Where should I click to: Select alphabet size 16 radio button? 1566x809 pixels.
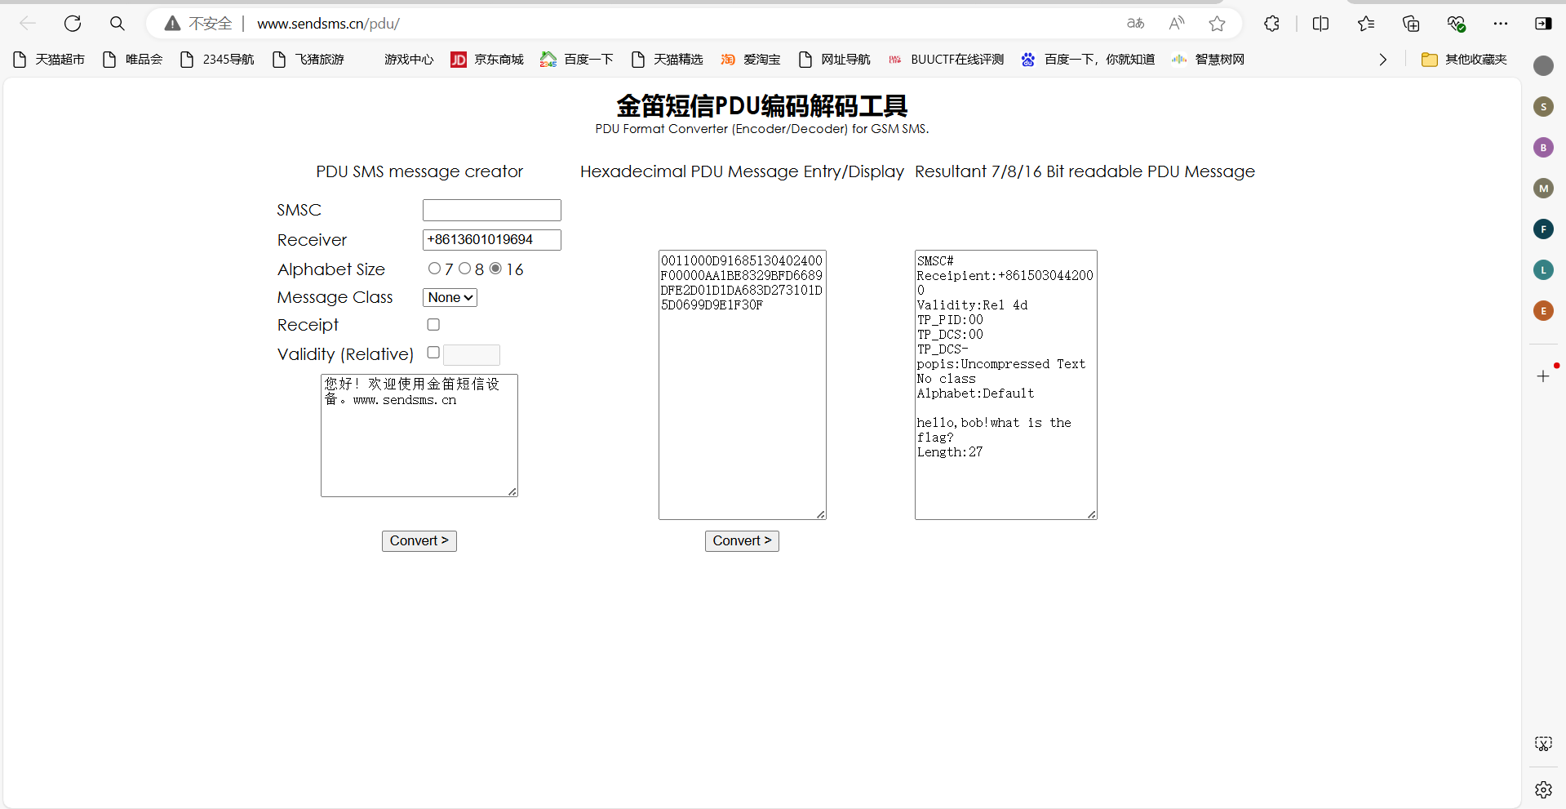[495, 269]
